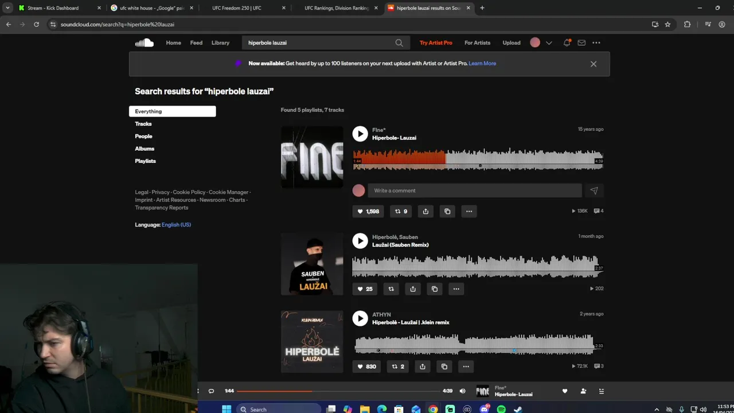Open the FINE album artwork thumbnail

point(312,157)
